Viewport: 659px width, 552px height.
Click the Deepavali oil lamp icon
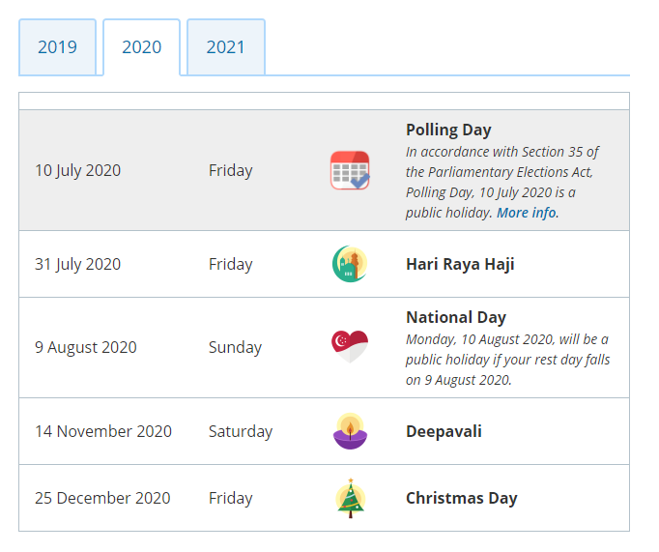point(350,431)
